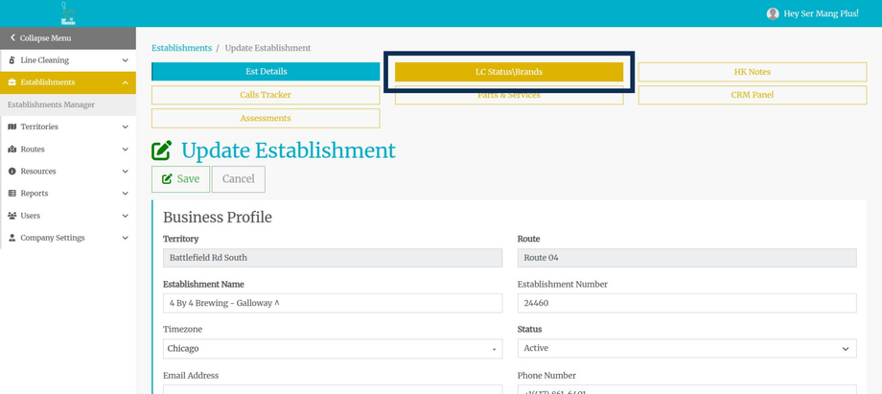Expand the Users menu chevron
The width and height of the screenshot is (882, 394).
coord(125,216)
